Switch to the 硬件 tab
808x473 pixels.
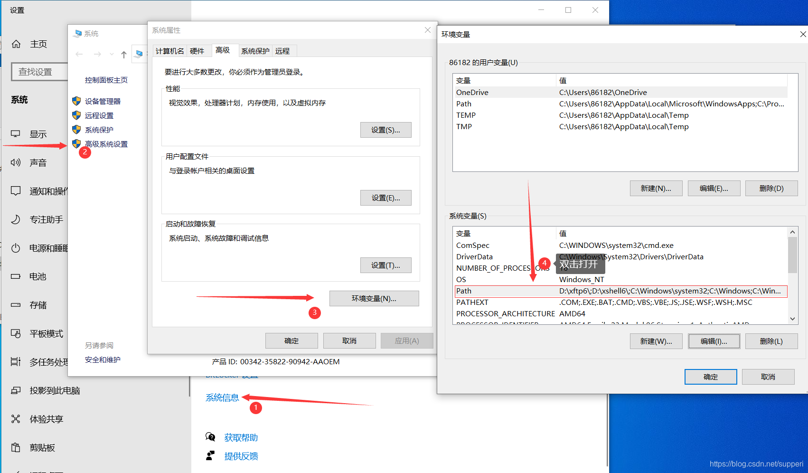pos(198,51)
